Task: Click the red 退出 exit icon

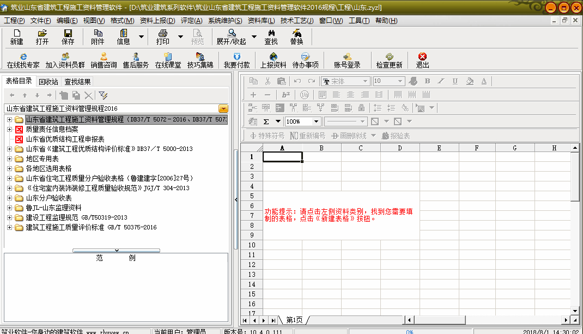Action: (x=422, y=60)
